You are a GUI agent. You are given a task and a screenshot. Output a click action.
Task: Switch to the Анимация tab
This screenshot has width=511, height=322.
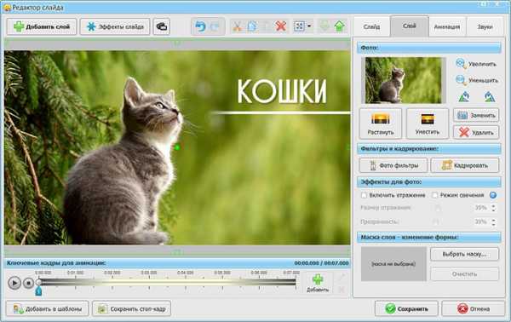(447, 26)
